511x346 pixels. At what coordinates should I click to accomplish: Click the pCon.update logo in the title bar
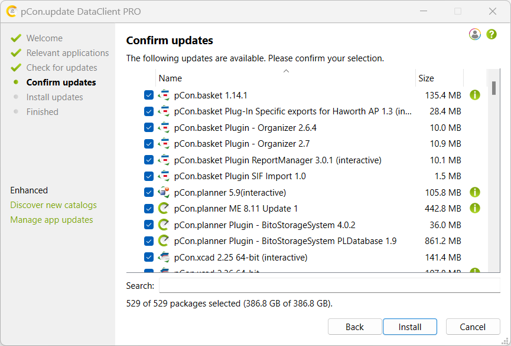(x=11, y=11)
